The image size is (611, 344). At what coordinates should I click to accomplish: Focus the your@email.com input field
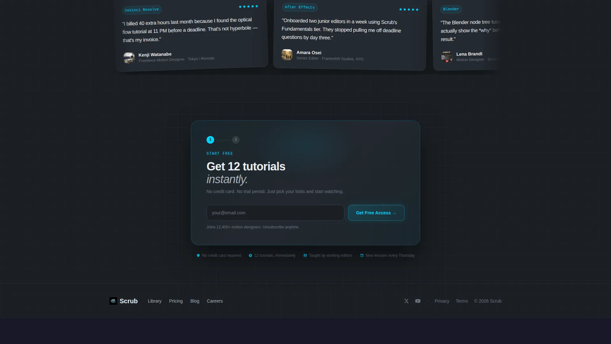click(275, 213)
